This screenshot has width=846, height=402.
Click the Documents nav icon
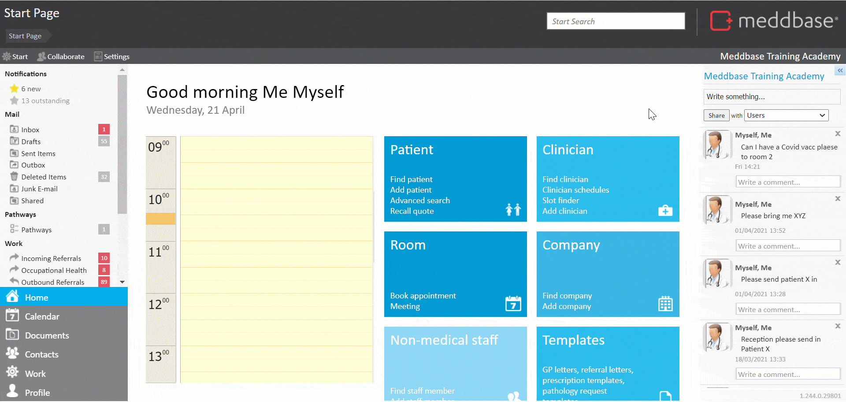[x=12, y=335]
